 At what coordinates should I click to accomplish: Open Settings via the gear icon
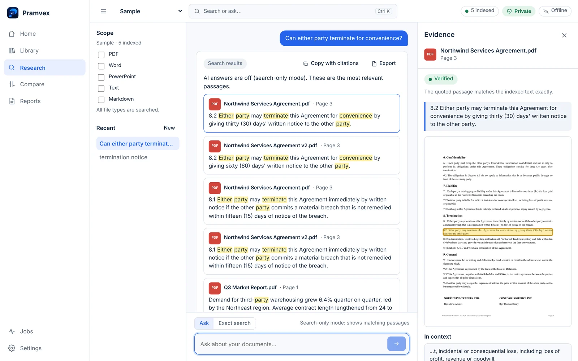12,348
